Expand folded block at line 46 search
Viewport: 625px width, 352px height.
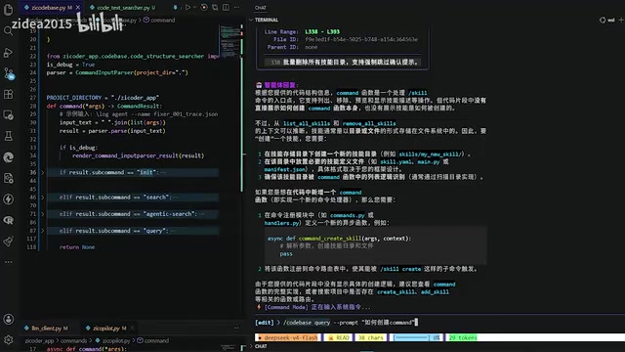click(43, 198)
